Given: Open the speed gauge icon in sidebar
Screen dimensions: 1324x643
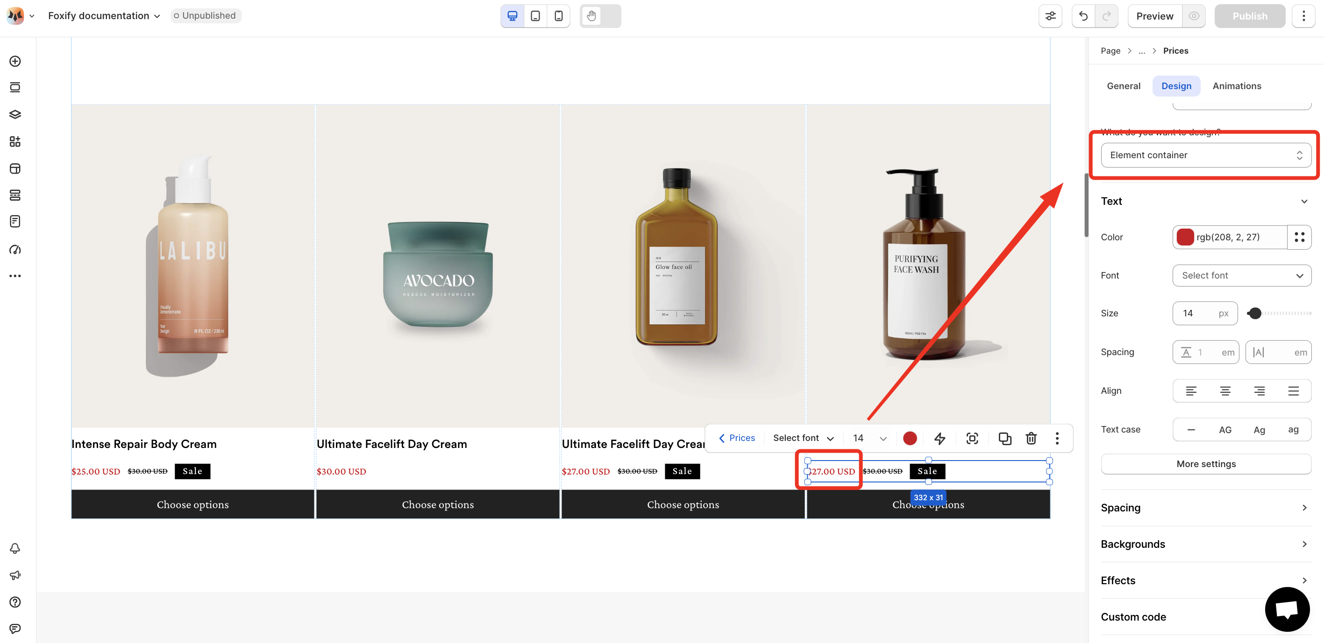Looking at the screenshot, I should tap(15, 249).
